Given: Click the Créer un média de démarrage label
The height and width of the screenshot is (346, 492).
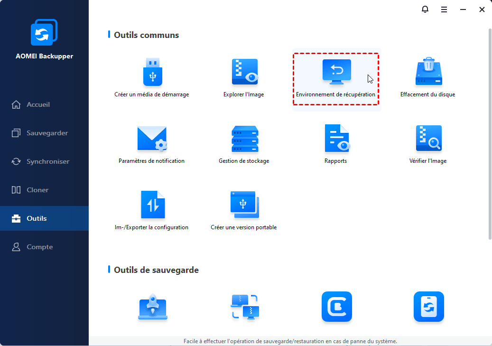Looking at the screenshot, I should pyautogui.click(x=151, y=94).
